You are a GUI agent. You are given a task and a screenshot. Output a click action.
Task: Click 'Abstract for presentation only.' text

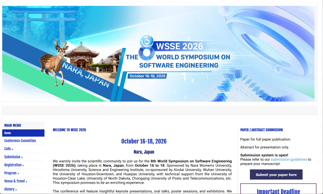point(265,147)
